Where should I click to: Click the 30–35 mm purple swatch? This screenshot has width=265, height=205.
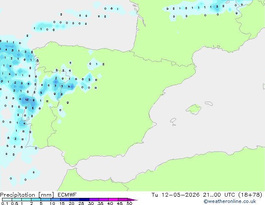tap(94, 200)
